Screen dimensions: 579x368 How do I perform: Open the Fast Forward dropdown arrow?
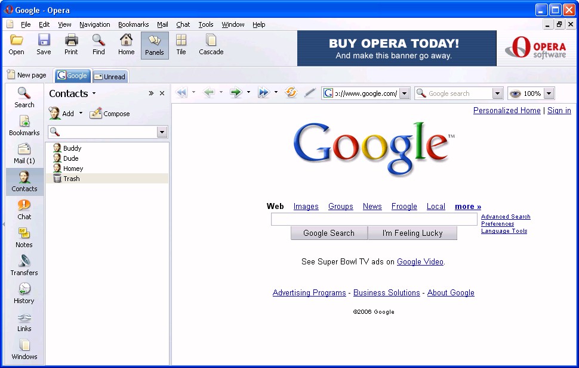point(276,92)
